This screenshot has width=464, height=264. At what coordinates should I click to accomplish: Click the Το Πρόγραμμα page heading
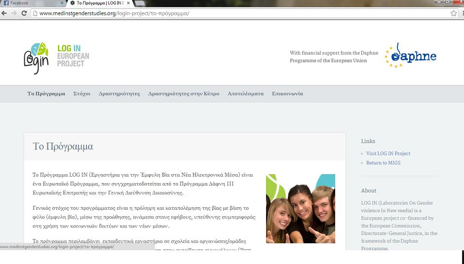pos(63,146)
